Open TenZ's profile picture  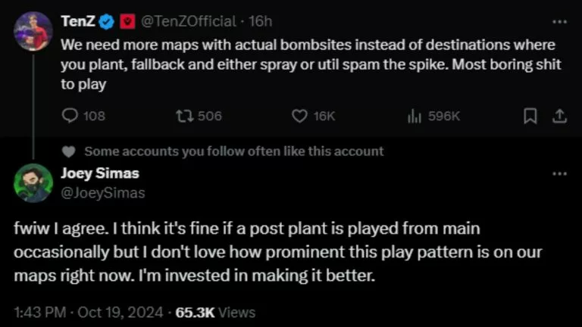pyautogui.click(x=33, y=31)
